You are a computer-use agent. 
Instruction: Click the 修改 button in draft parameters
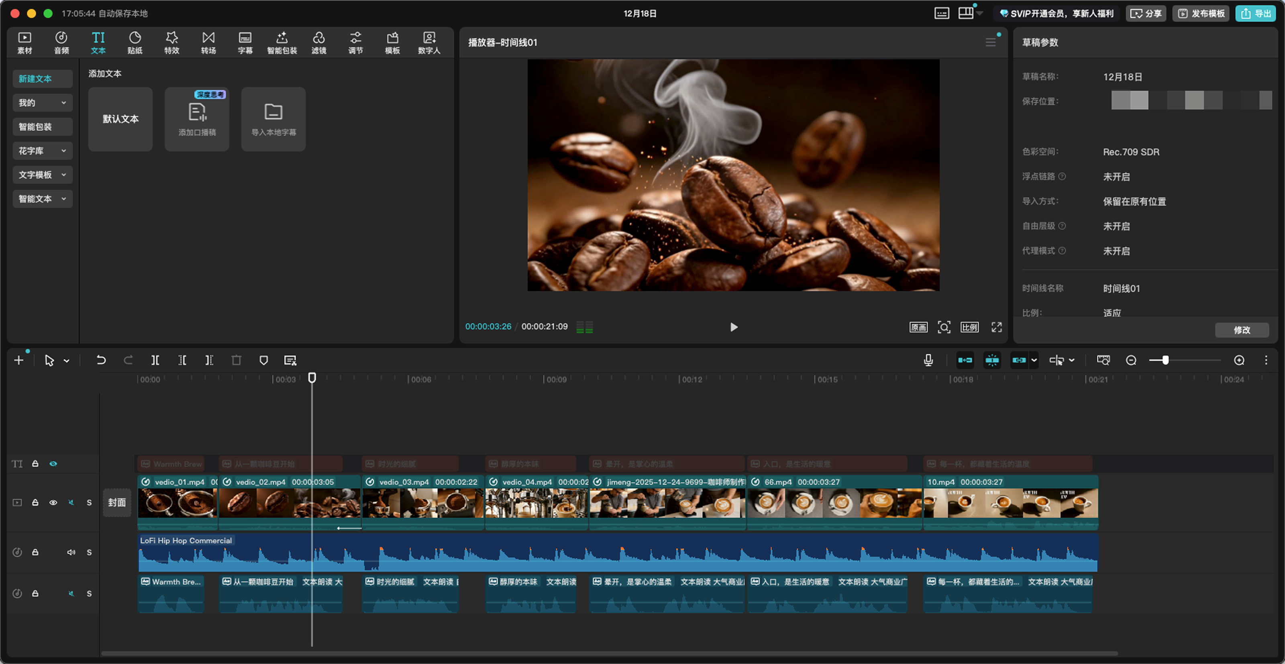pyautogui.click(x=1241, y=330)
